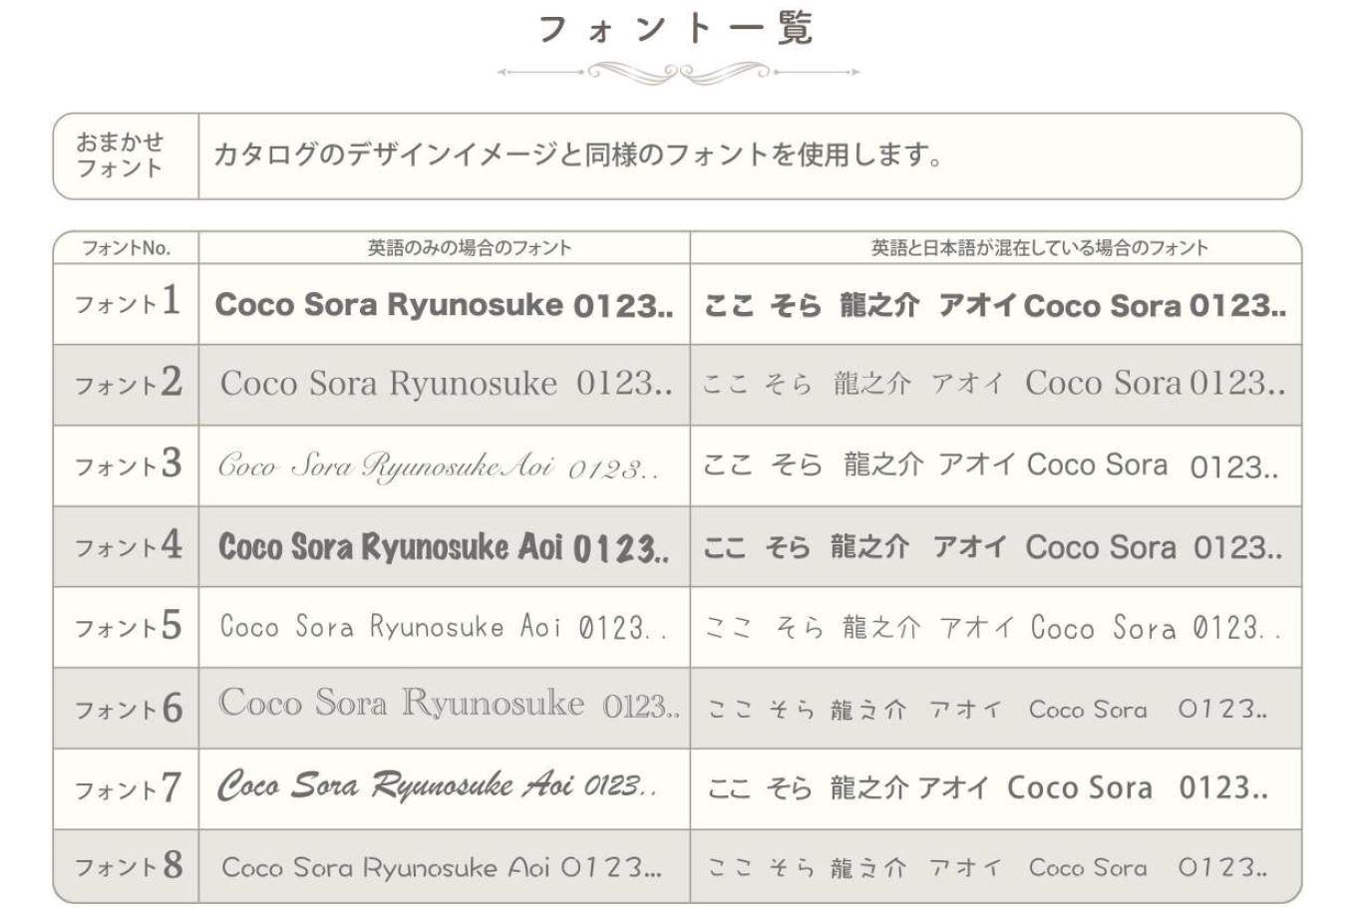Select the フォント8 row label

(128, 866)
